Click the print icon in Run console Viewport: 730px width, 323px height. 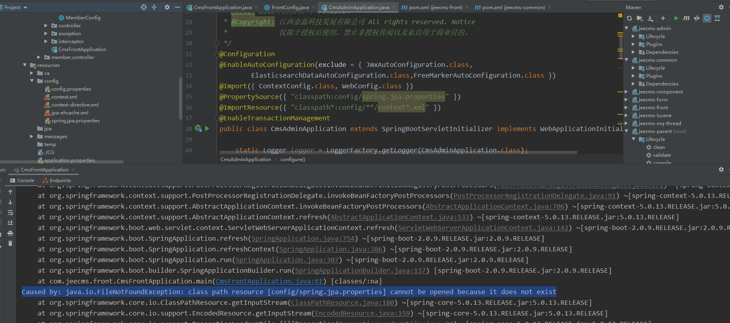click(x=10, y=234)
